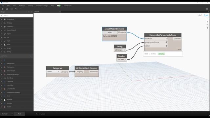
Task: Open the Edit menu
Action: pyautogui.click(x=8, y=6)
